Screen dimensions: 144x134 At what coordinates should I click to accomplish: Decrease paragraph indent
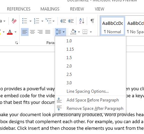click(63, 21)
